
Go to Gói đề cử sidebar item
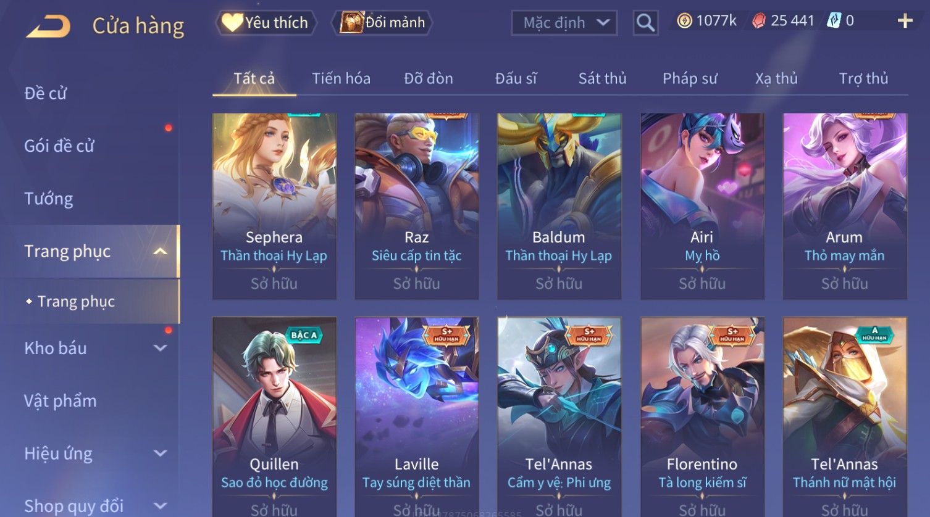59,146
